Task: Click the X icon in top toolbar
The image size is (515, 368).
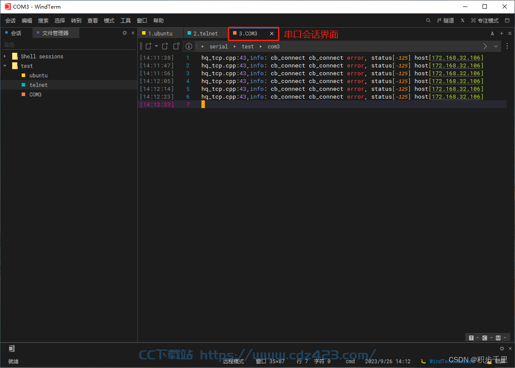Action: [x=463, y=20]
